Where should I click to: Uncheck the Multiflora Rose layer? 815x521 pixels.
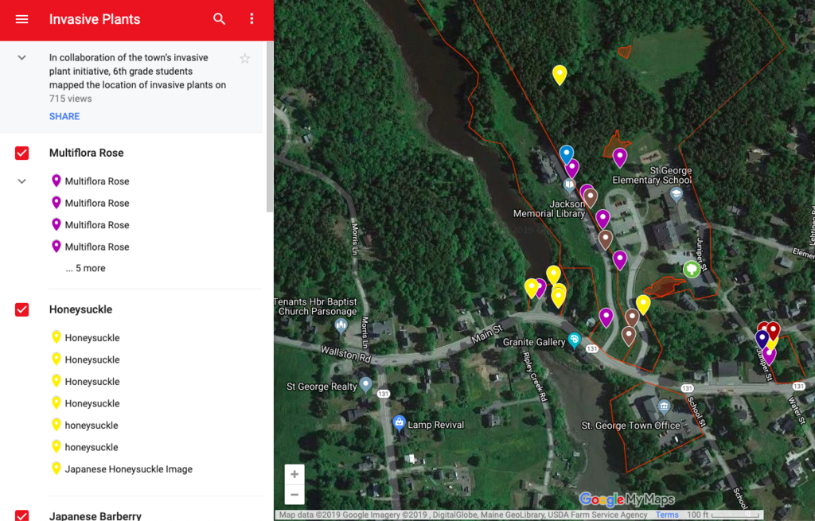coord(21,153)
